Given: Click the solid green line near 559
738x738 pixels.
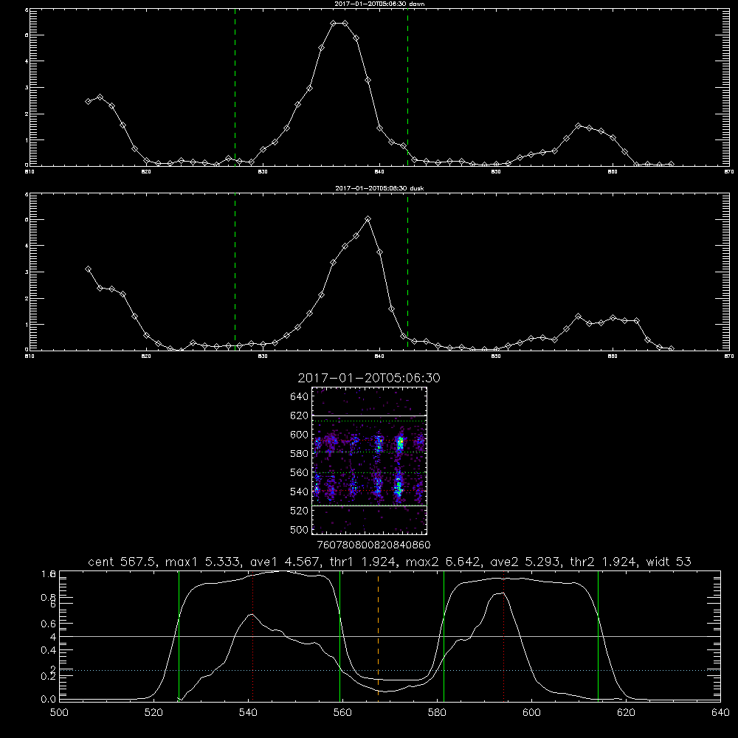Looking at the screenshot, I should point(339,636).
